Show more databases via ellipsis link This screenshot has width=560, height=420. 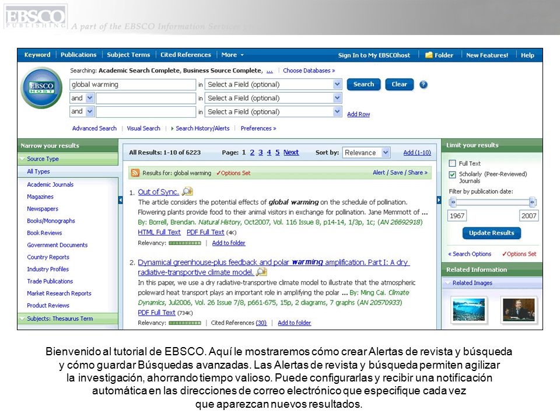[269, 71]
